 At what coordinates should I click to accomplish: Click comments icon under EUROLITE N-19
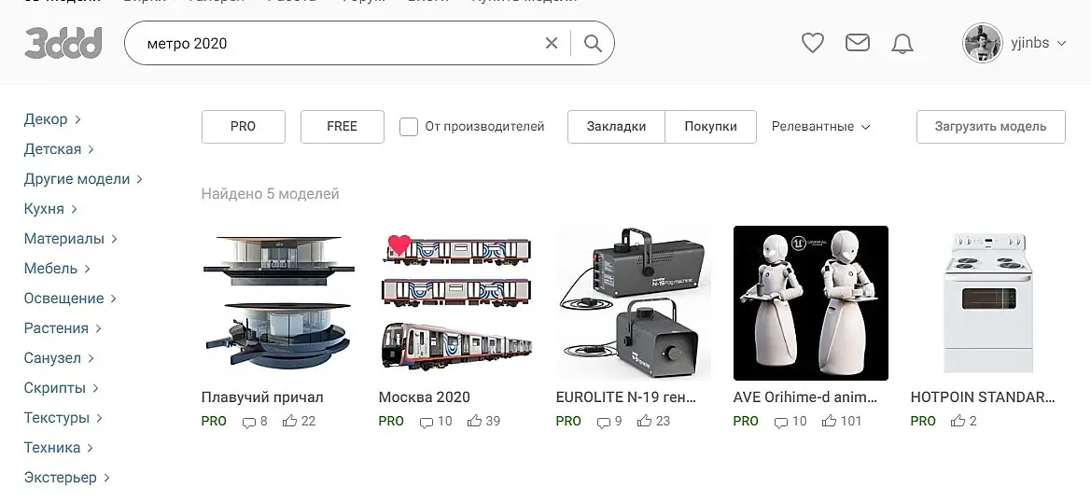tap(603, 422)
